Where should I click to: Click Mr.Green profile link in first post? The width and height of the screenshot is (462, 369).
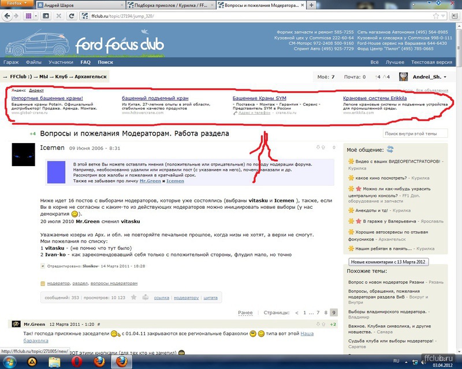(x=150, y=181)
